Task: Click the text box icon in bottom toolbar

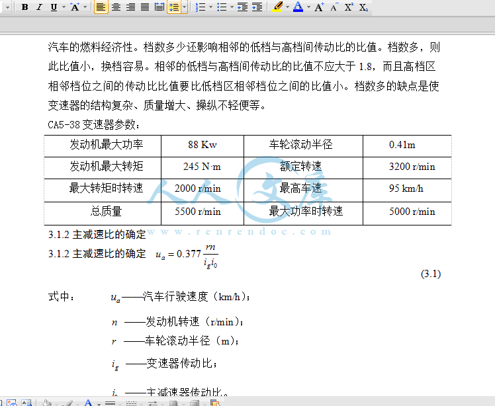Action: 26,403
